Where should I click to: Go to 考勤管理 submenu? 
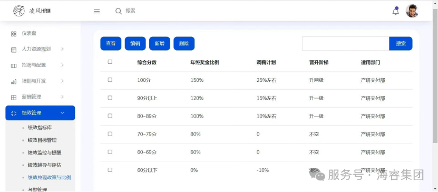pyautogui.click(x=37, y=189)
